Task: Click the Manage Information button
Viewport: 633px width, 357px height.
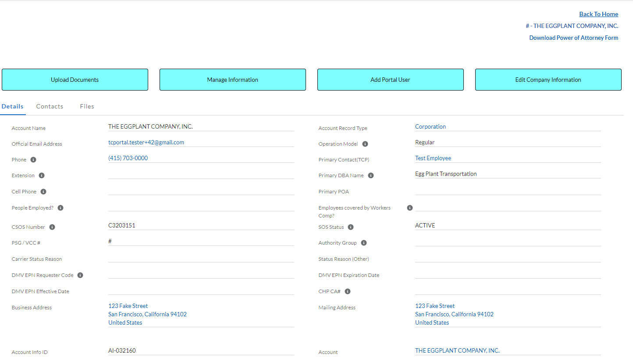Action: point(232,80)
